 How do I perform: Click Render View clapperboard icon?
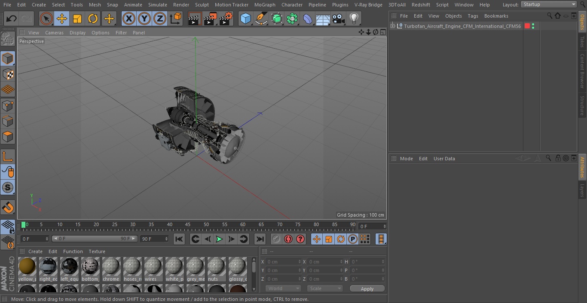pos(195,18)
